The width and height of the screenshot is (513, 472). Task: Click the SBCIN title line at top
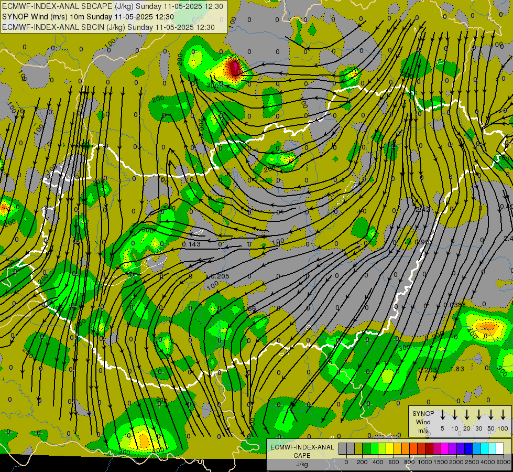tap(108, 27)
